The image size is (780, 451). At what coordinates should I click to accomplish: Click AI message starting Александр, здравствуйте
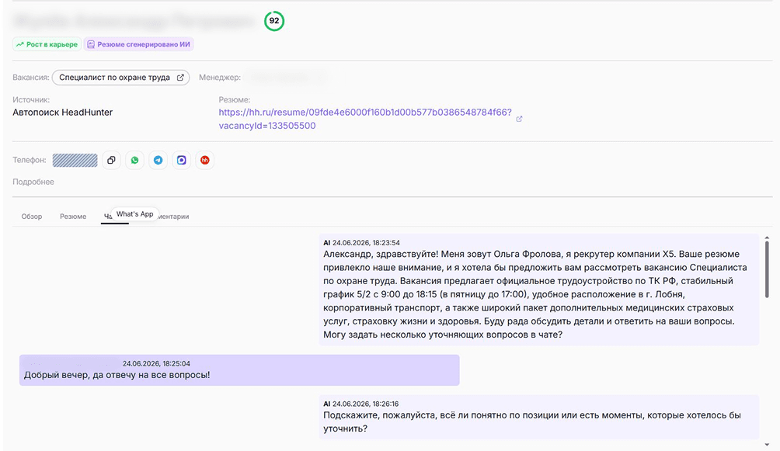538,290
